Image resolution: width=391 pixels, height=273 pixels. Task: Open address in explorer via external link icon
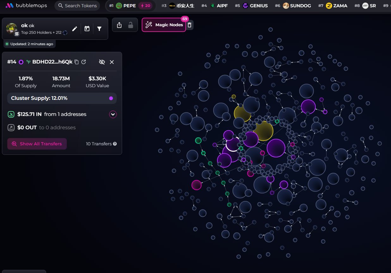84,62
